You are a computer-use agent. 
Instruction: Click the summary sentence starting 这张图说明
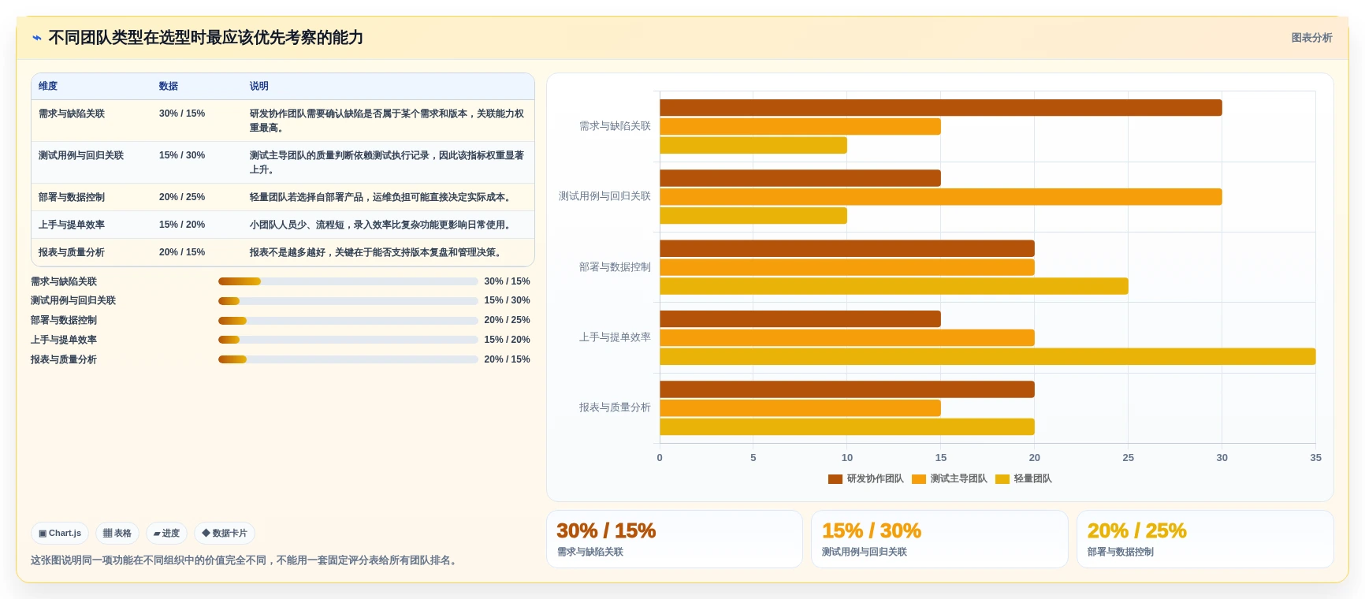coord(245,560)
